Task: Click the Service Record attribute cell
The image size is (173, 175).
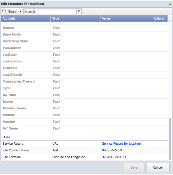Action: coord(26,143)
